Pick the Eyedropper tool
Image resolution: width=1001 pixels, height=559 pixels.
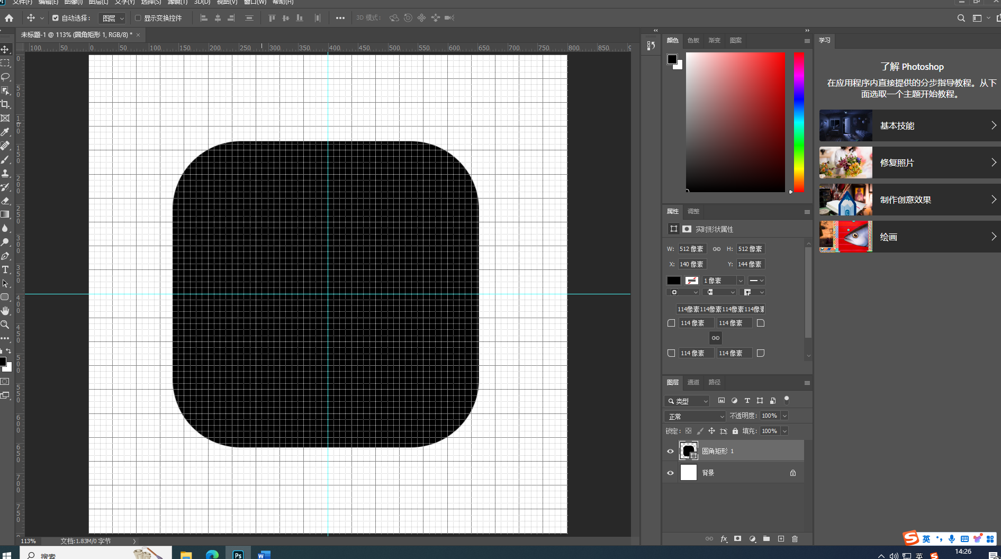click(5, 132)
